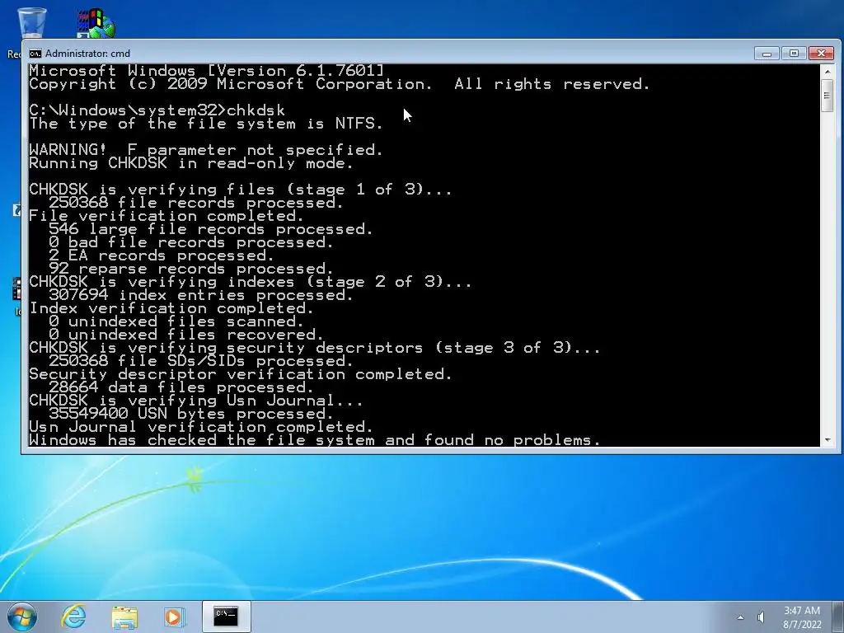Open the desktop icon with the Windows flag globe
The height and width of the screenshot is (633, 844).
tap(96, 22)
